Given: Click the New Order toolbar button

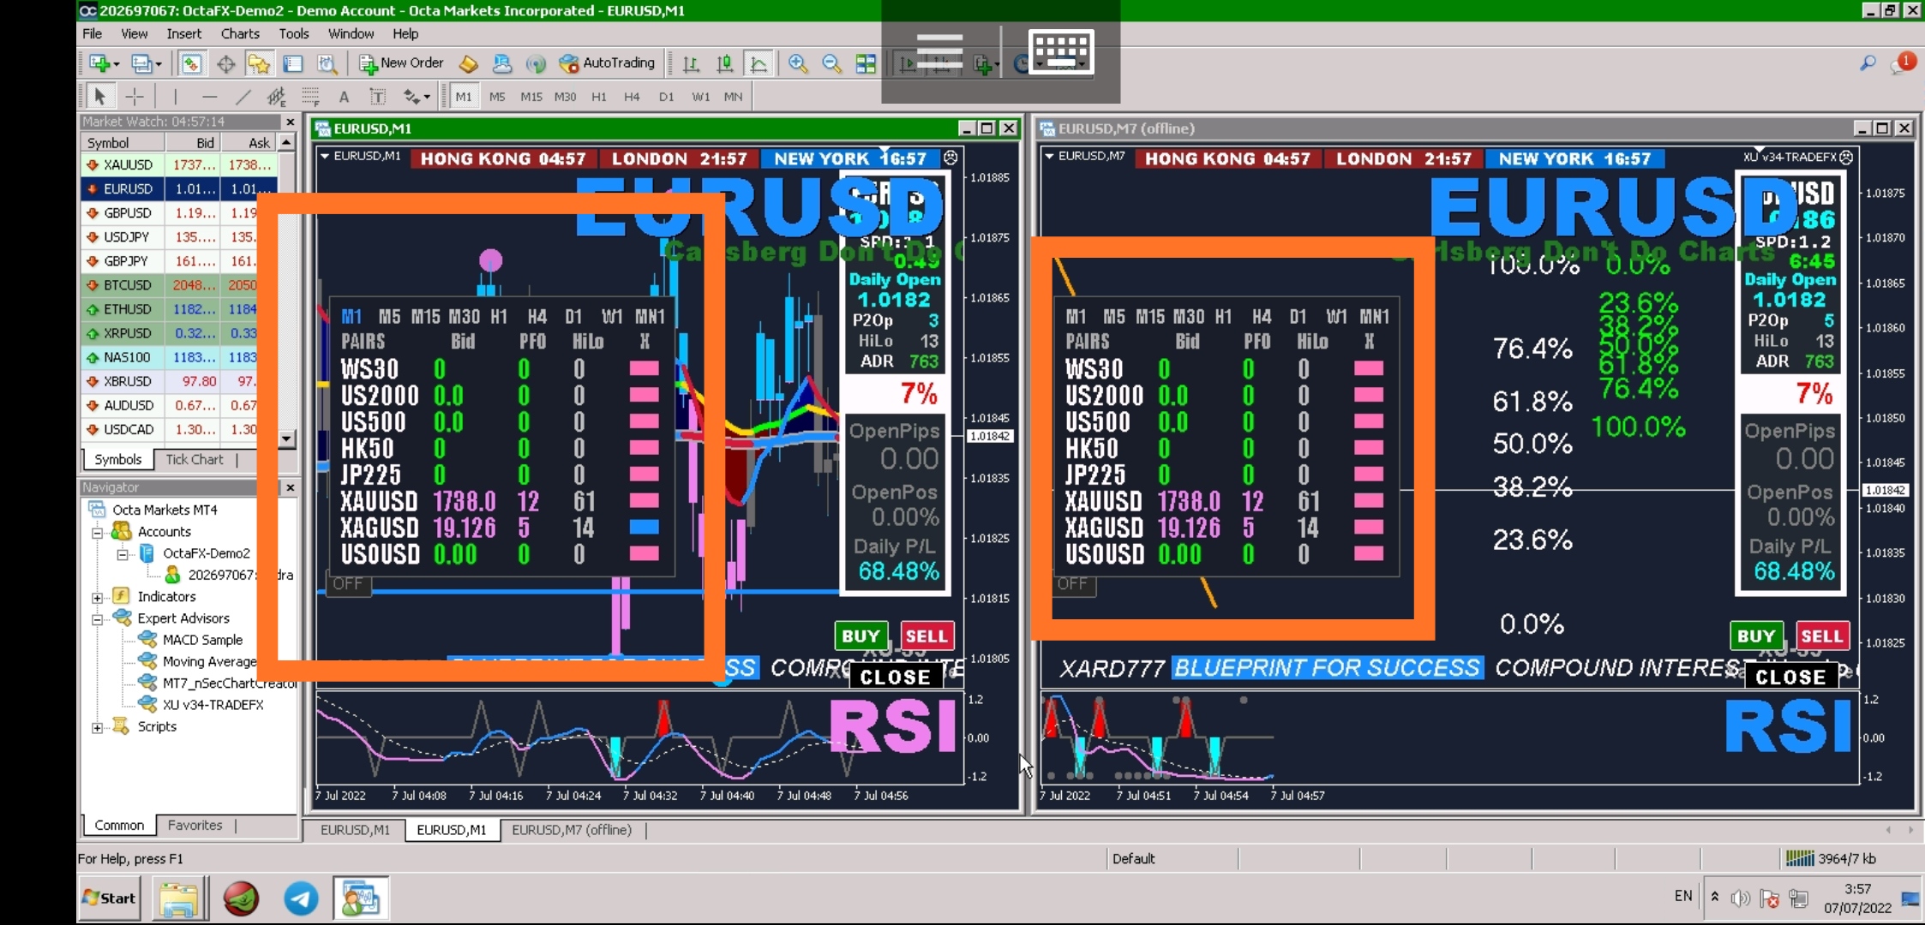Looking at the screenshot, I should (401, 63).
